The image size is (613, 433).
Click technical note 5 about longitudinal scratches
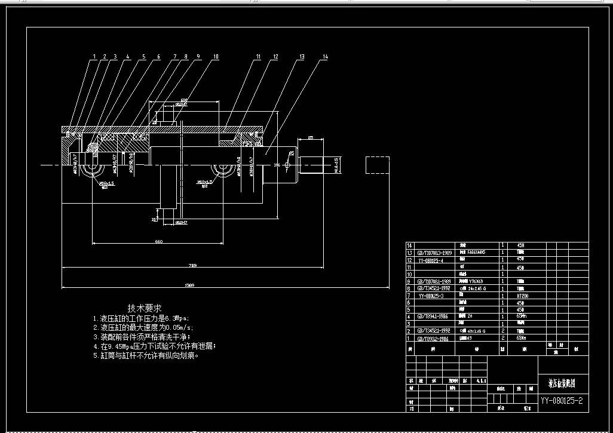[146, 356]
